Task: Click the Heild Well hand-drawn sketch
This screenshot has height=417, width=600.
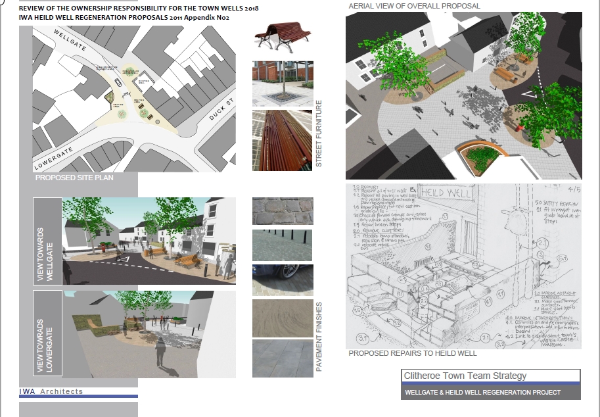Action: [463, 266]
